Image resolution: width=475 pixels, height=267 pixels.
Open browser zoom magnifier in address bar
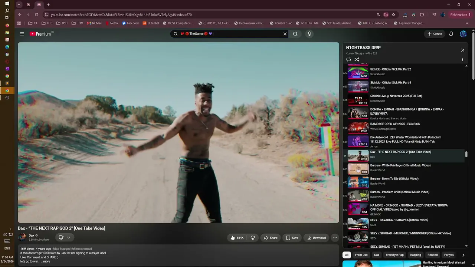379,15
